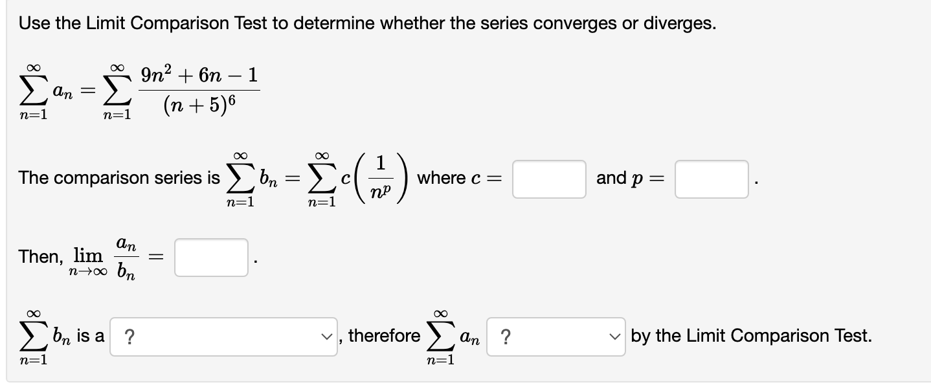Click the '?' placeholder in the second dropdown

(x=506, y=336)
